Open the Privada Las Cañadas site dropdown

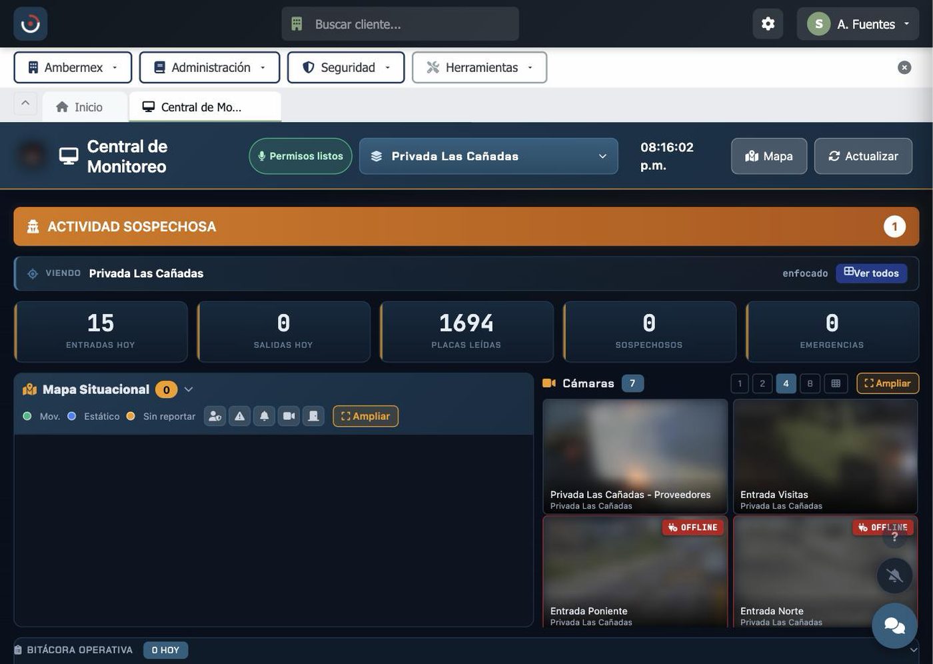(x=488, y=156)
